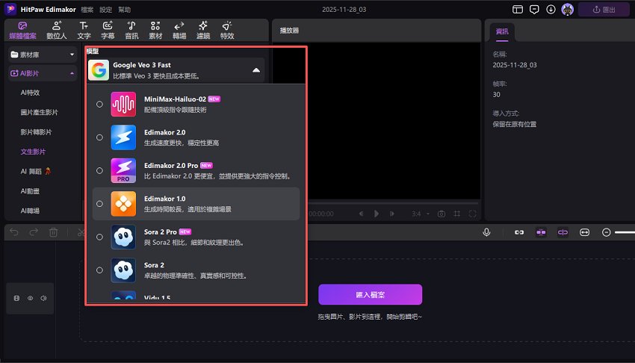Mute the track with speaker icon
This screenshot has height=363, width=635.
point(43,298)
